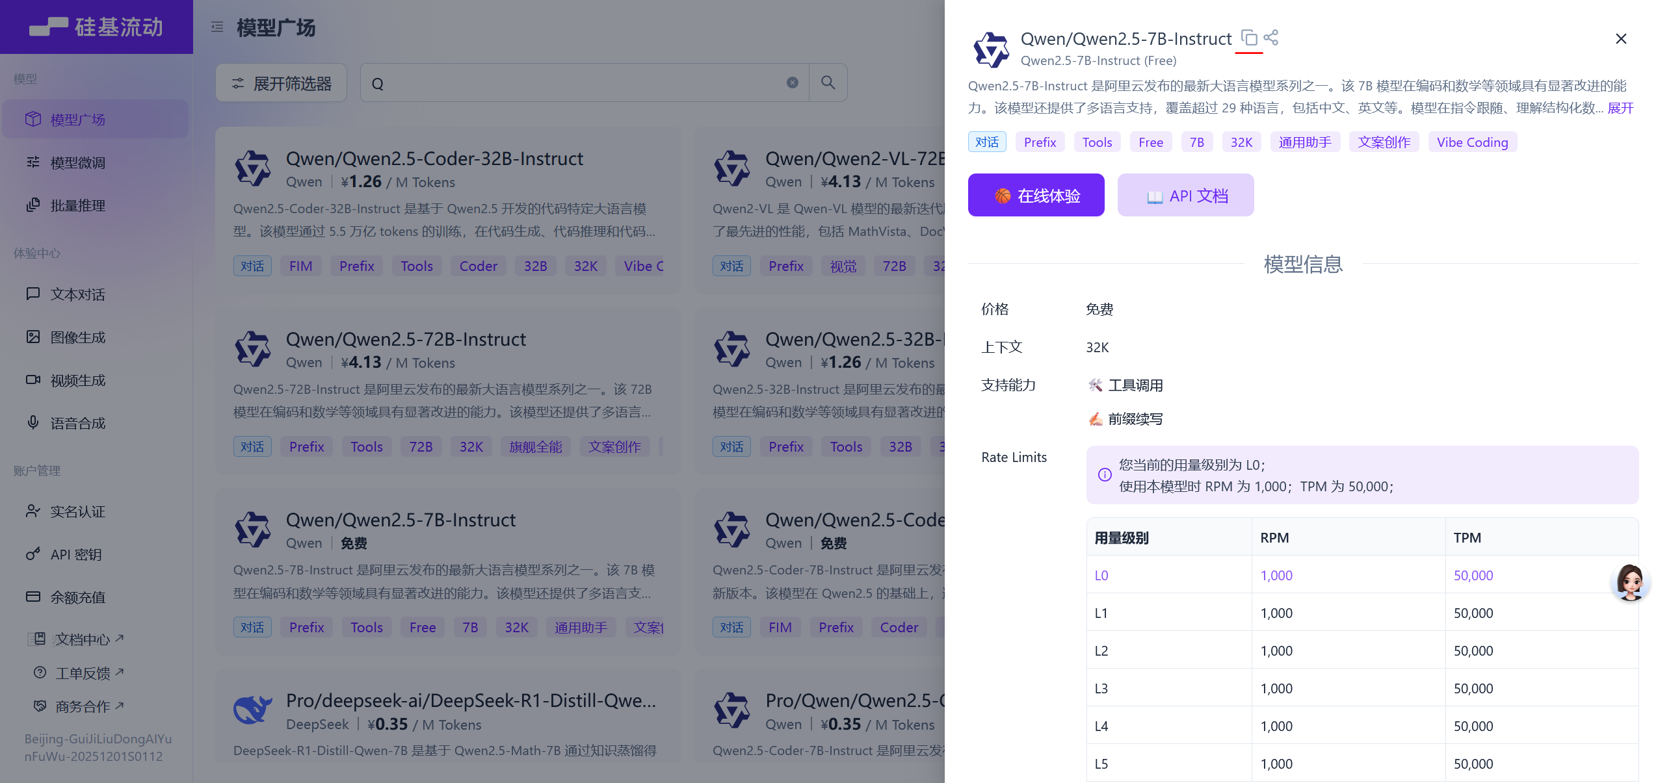Select the Free tag in detail panel
Screen dimensions: 1658x783
1151,142
